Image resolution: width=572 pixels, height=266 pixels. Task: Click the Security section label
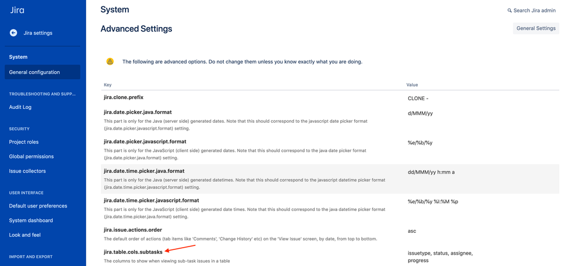(x=19, y=129)
